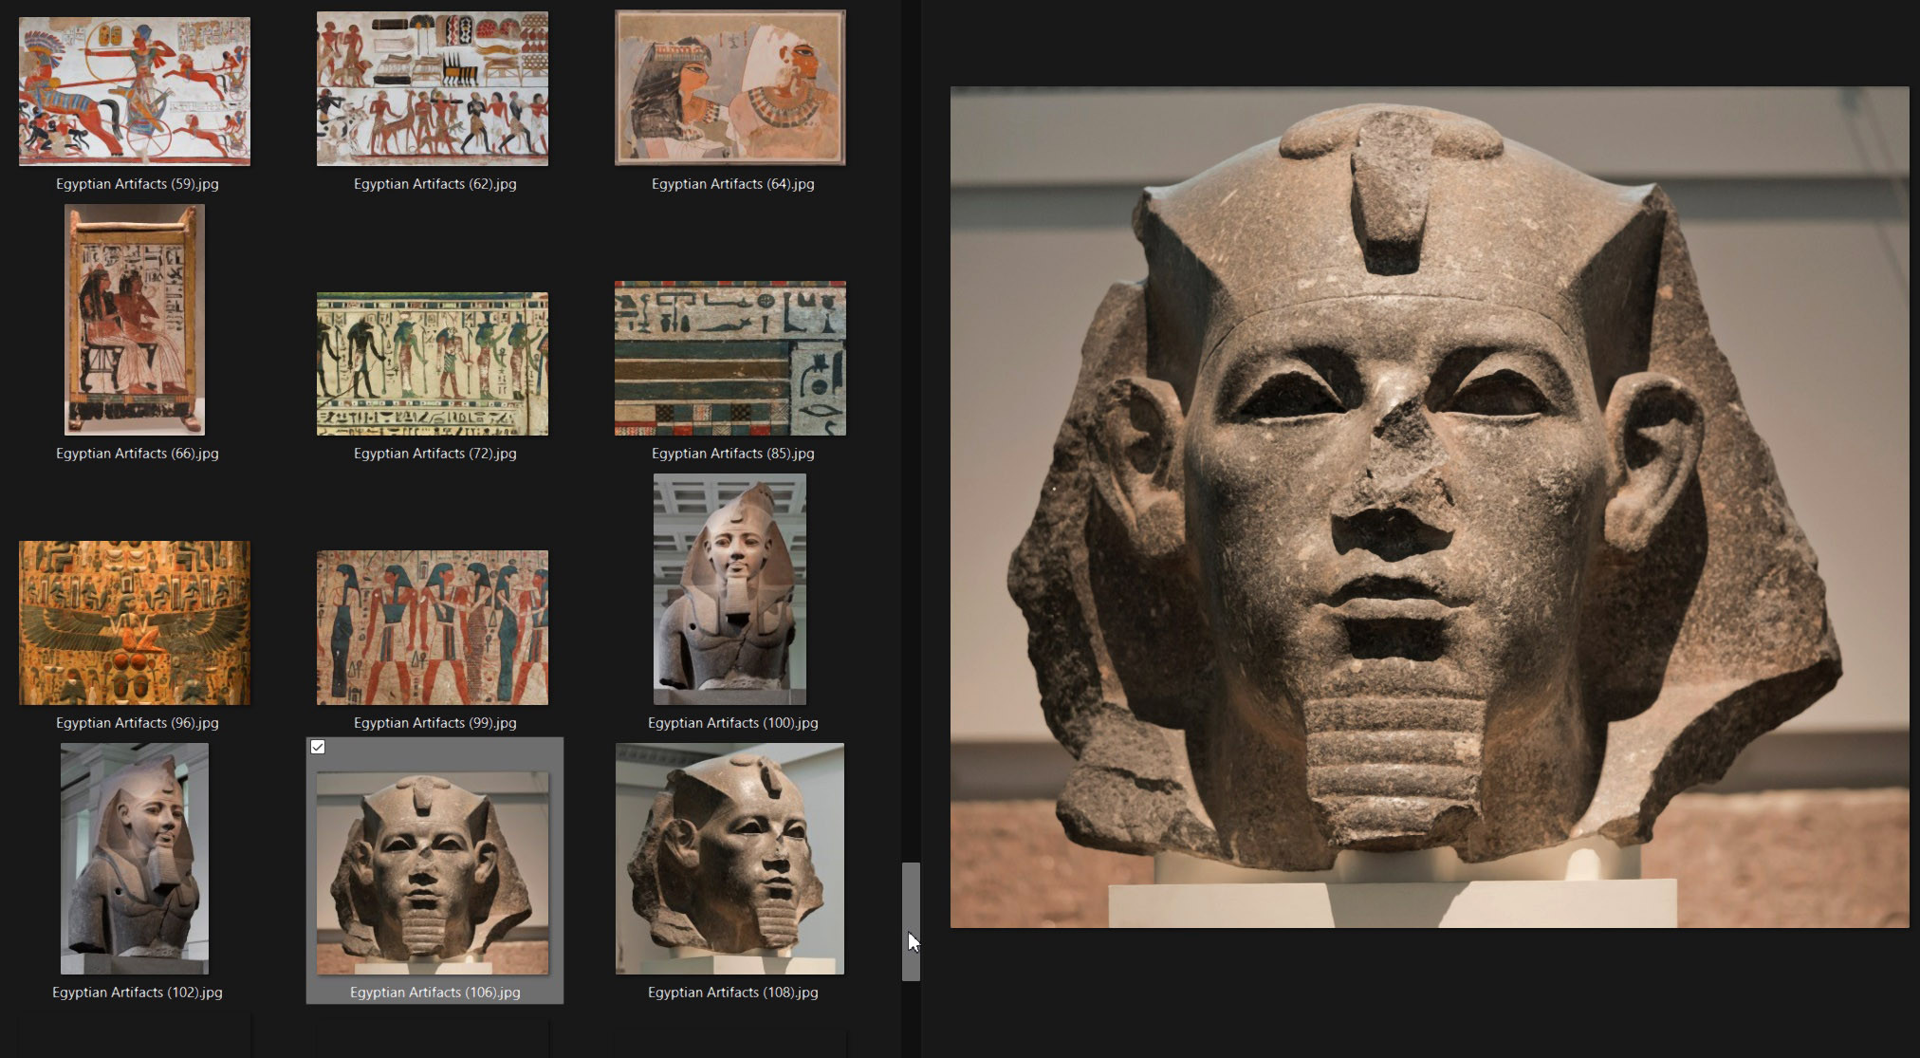Select thumbnail of Egyptian Artifacts (59).jpg chariot painting
The image size is (1920, 1058).
135,91
